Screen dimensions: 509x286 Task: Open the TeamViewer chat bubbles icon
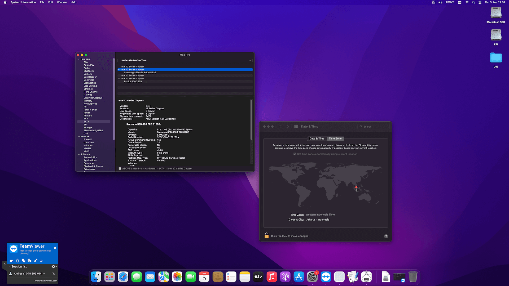click(x=23, y=261)
